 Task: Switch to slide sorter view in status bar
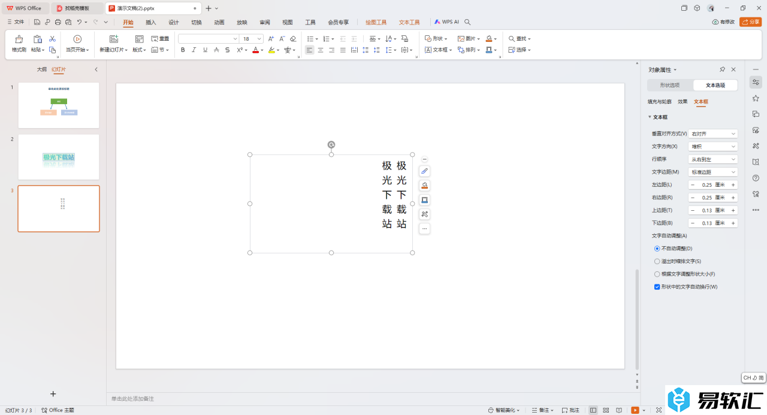605,410
